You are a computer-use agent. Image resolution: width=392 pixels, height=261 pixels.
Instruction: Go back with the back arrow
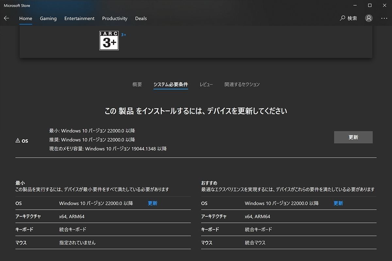point(7,18)
